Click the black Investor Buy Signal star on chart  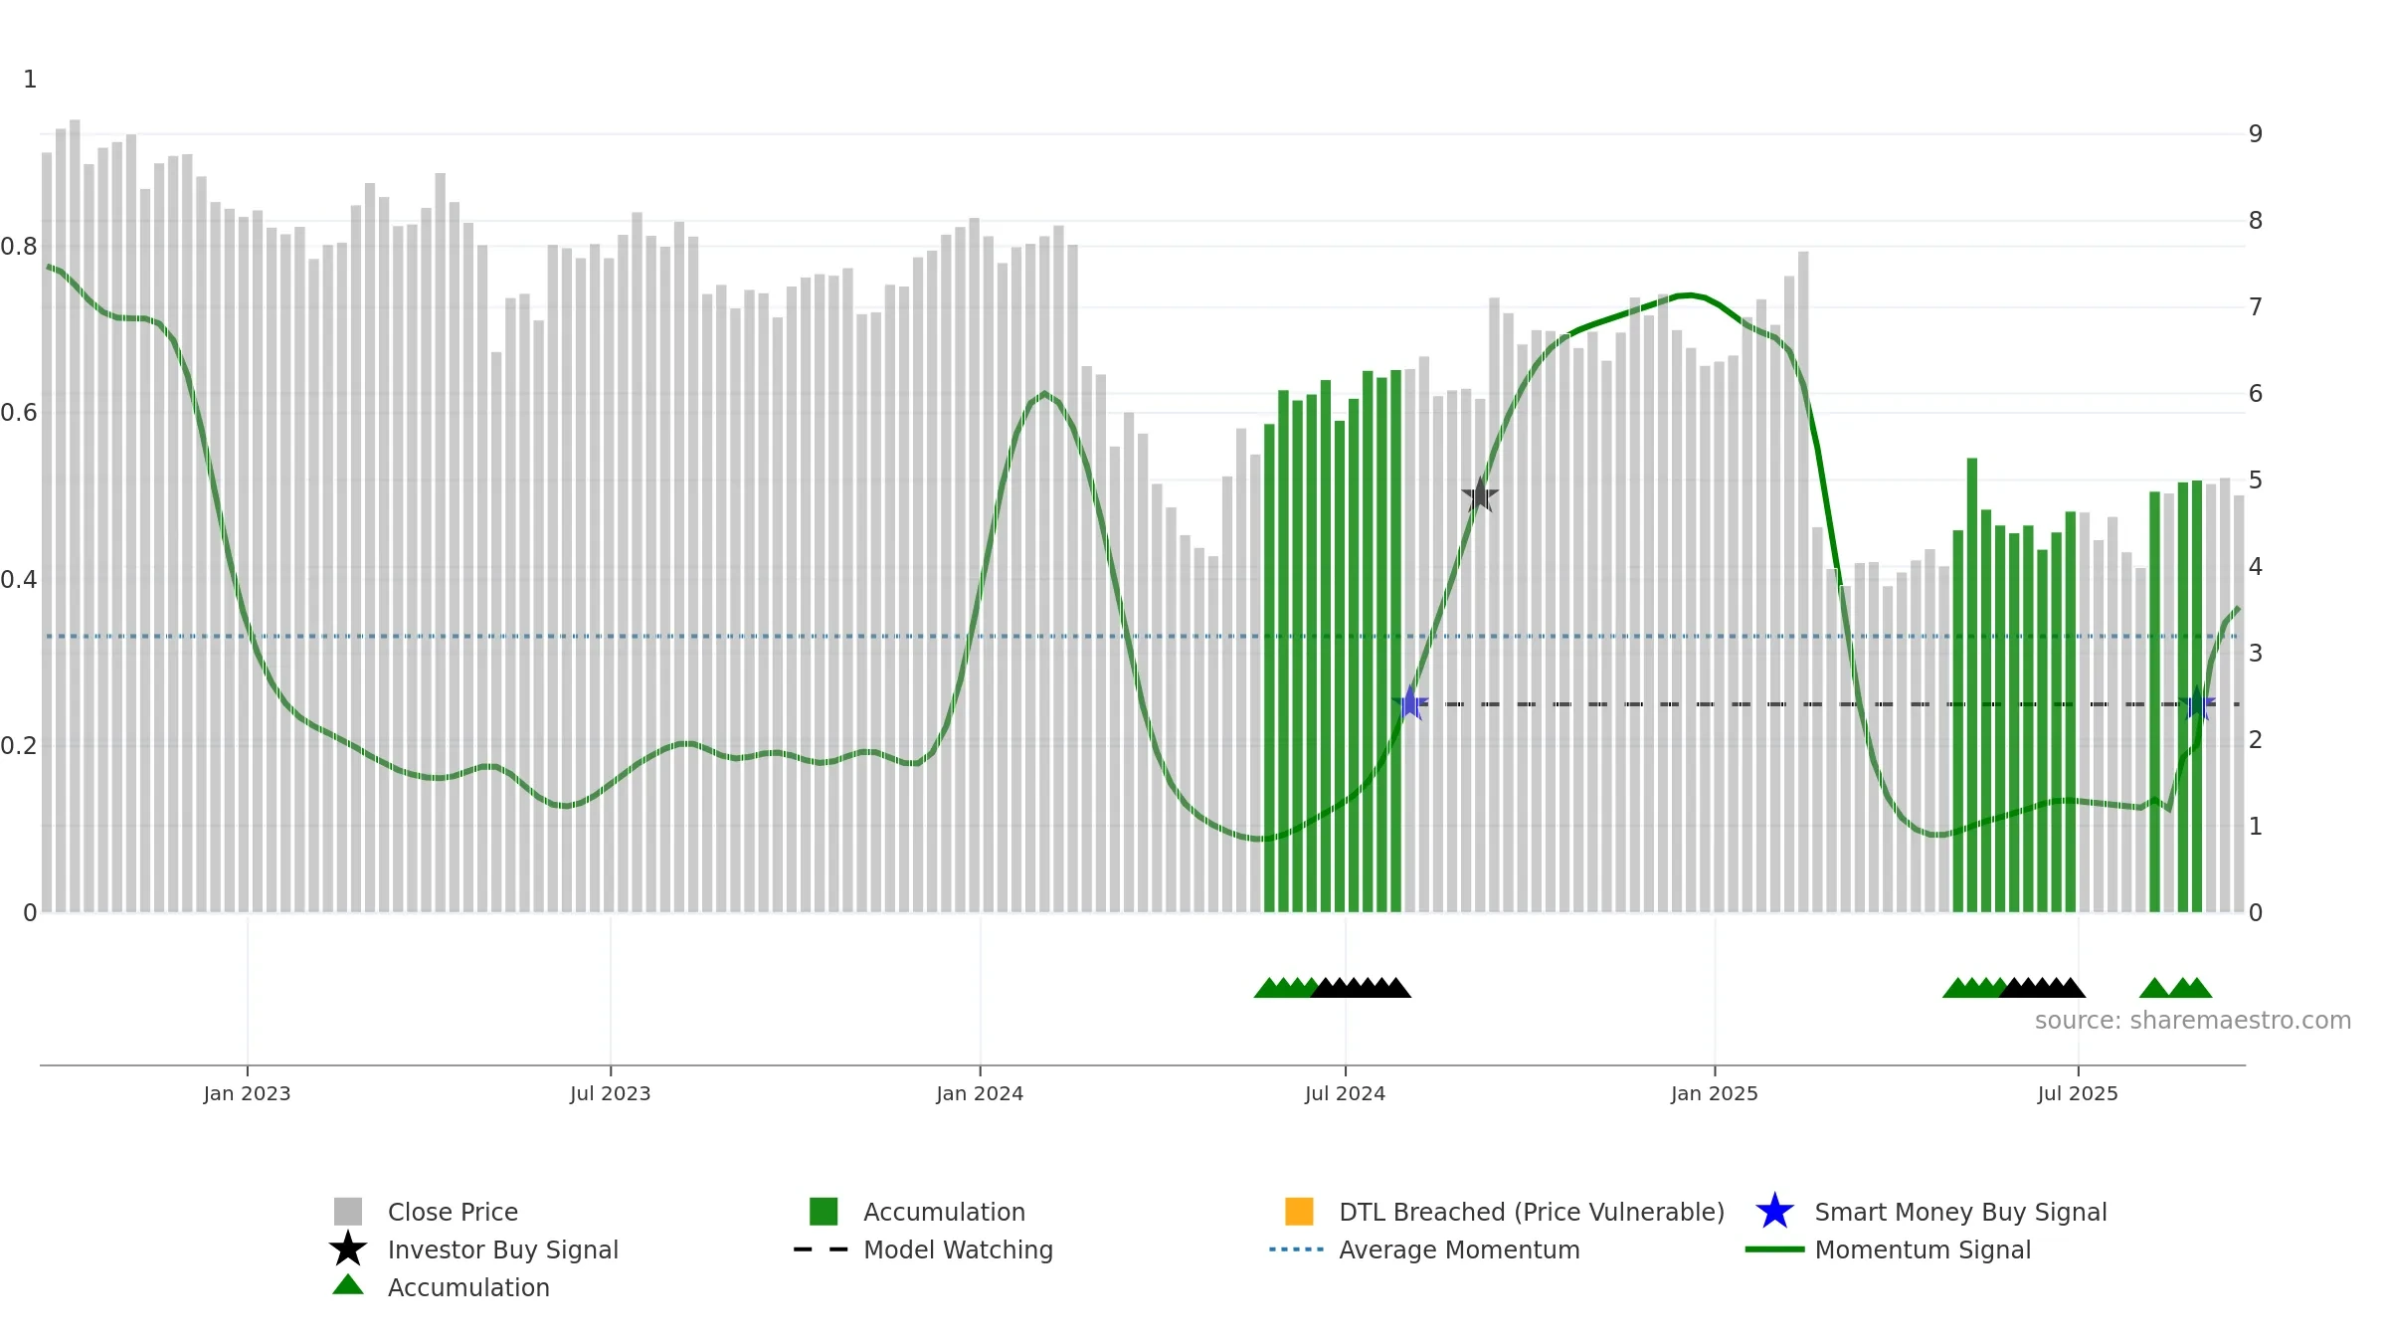1480,494
